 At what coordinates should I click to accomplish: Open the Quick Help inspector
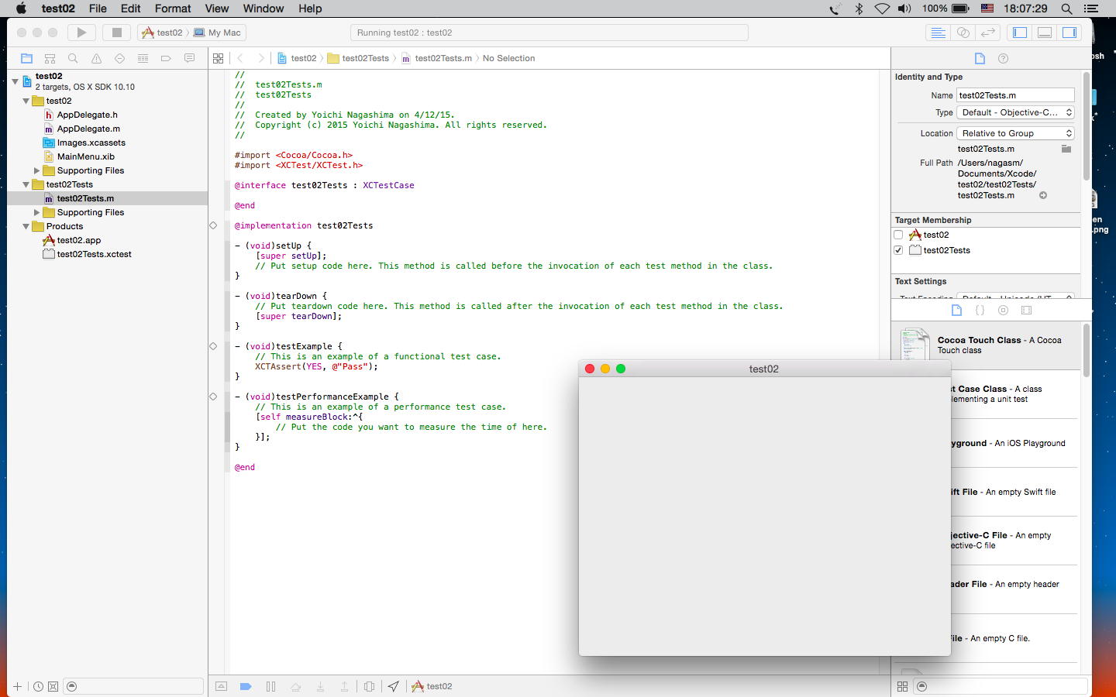(1003, 58)
